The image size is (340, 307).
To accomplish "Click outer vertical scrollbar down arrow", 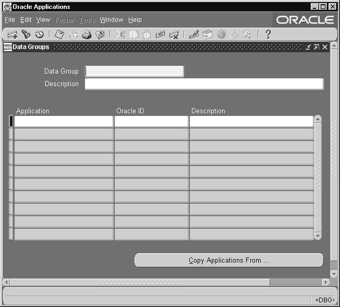I will point(334,274).
